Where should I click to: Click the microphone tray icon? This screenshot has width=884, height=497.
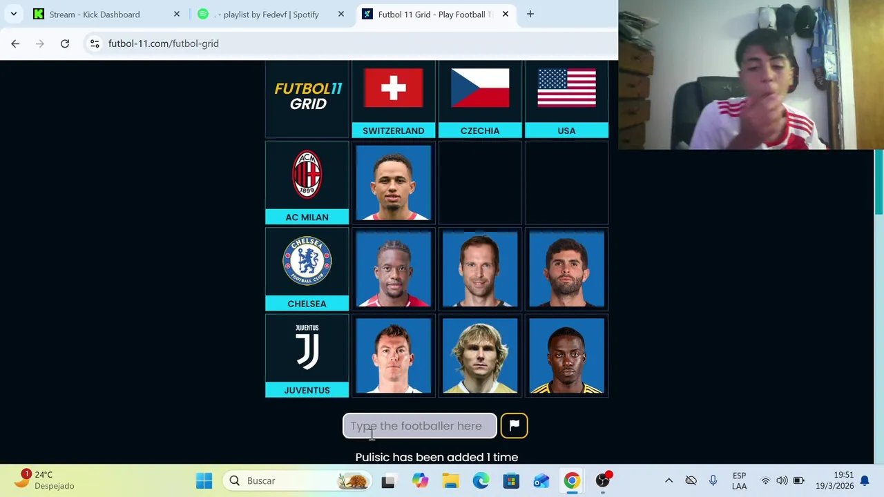(x=713, y=480)
